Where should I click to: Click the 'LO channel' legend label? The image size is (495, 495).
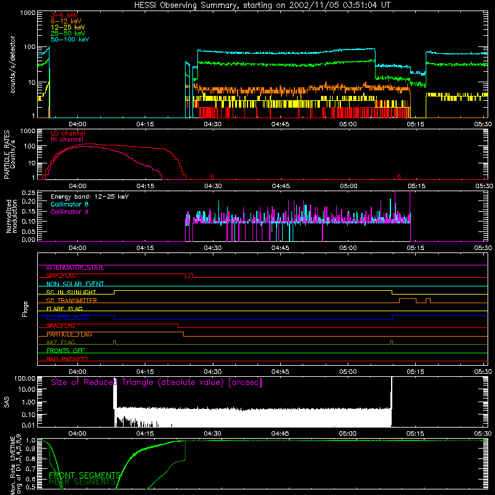(68, 133)
